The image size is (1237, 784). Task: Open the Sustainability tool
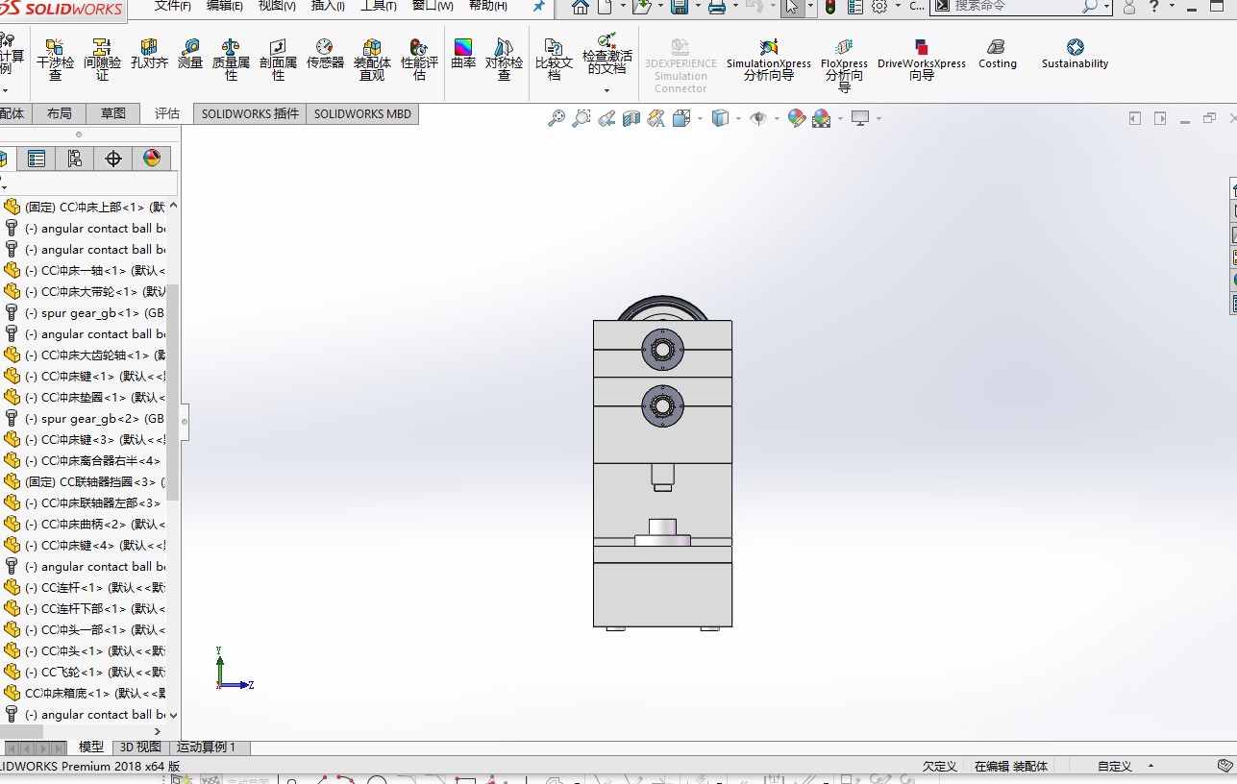[1075, 54]
